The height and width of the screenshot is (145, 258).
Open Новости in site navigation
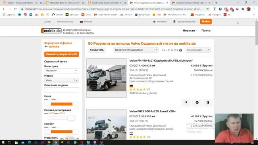(x=189, y=31)
